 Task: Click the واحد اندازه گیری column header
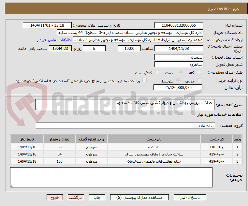92,139
